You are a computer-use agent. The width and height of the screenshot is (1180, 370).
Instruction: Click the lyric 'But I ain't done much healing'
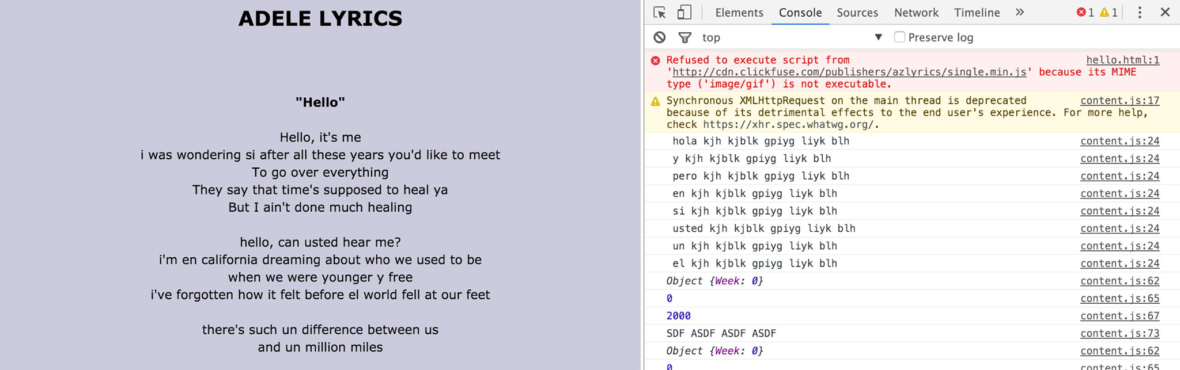320,207
